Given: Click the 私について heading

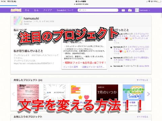Looking at the screenshot, I should coord(20,30).
